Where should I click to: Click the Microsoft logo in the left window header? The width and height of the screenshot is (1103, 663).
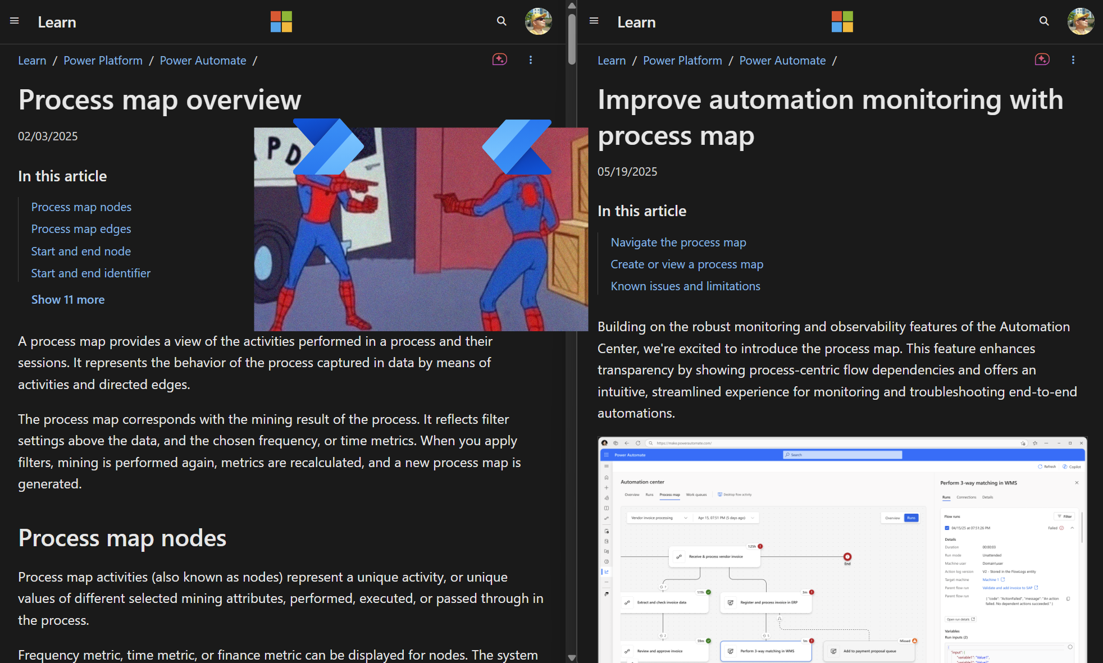point(281,21)
